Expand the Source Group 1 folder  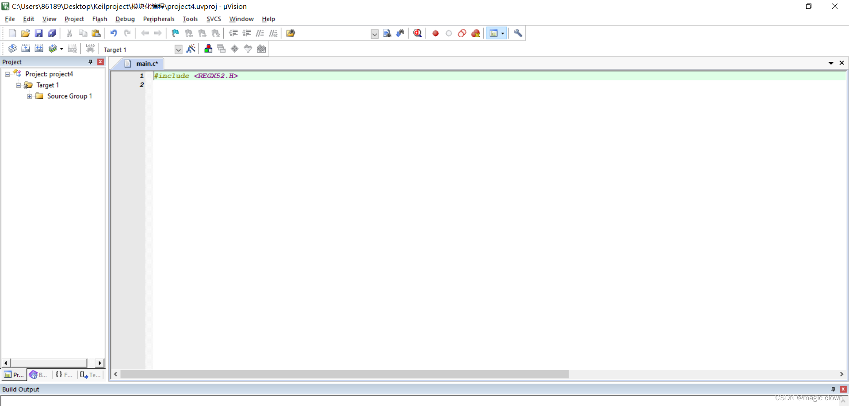pyautogui.click(x=30, y=96)
